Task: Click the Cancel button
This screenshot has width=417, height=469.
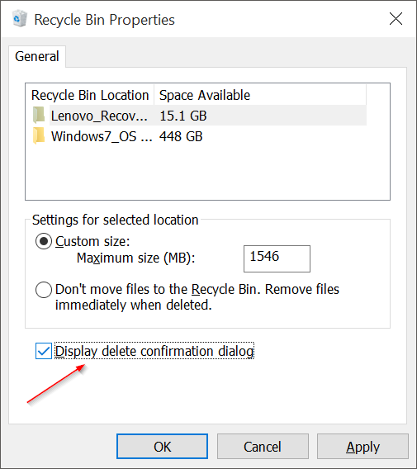Action: pyautogui.click(x=263, y=447)
